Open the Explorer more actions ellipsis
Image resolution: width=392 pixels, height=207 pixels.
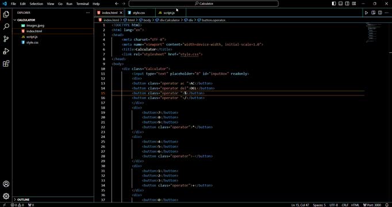pos(88,13)
